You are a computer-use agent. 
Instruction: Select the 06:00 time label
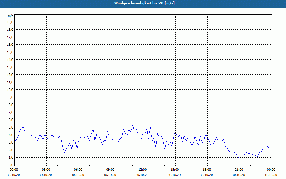coord(78,170)
